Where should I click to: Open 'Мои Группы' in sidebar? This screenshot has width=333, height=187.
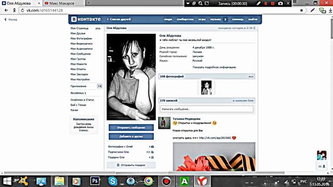(78, 59)
